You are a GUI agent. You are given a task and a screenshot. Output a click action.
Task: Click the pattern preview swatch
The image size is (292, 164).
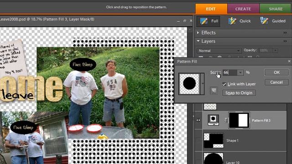point(189,84)
